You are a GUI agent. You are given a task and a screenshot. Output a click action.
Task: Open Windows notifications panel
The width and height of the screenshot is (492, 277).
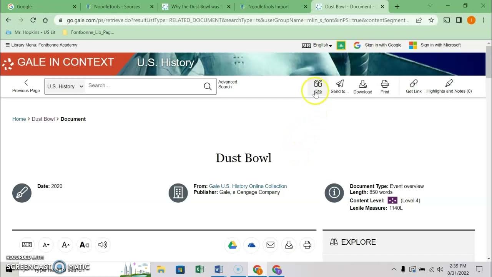coord(479,269)
